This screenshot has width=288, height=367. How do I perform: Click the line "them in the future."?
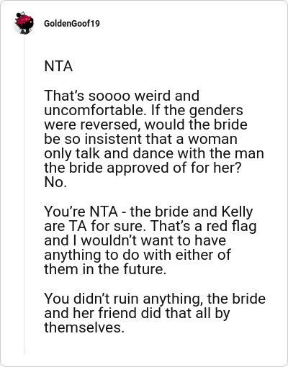pyautogui.click(x=105, y=269)
